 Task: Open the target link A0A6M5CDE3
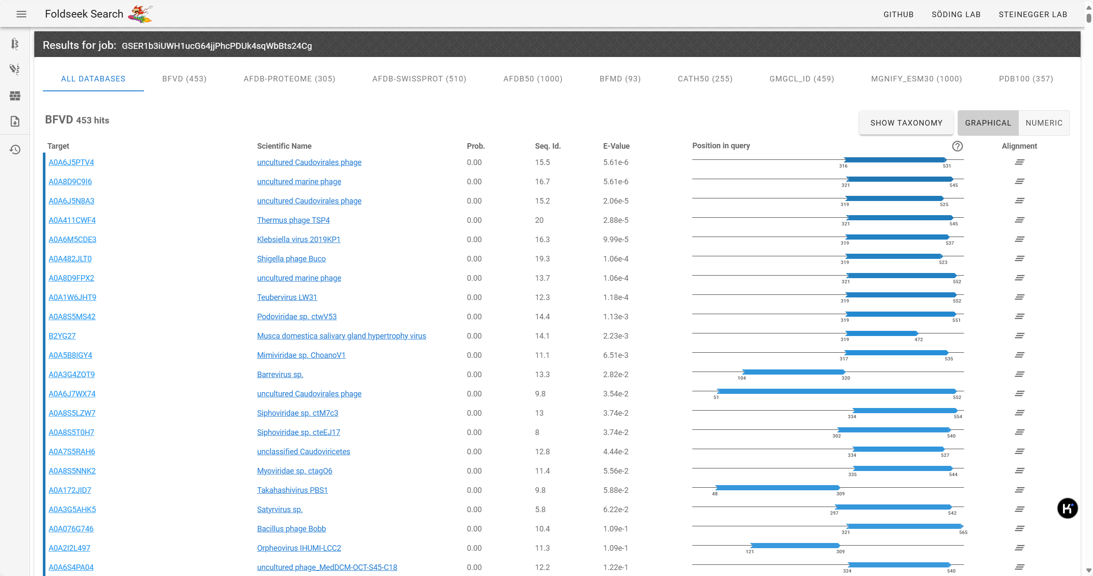72,240
